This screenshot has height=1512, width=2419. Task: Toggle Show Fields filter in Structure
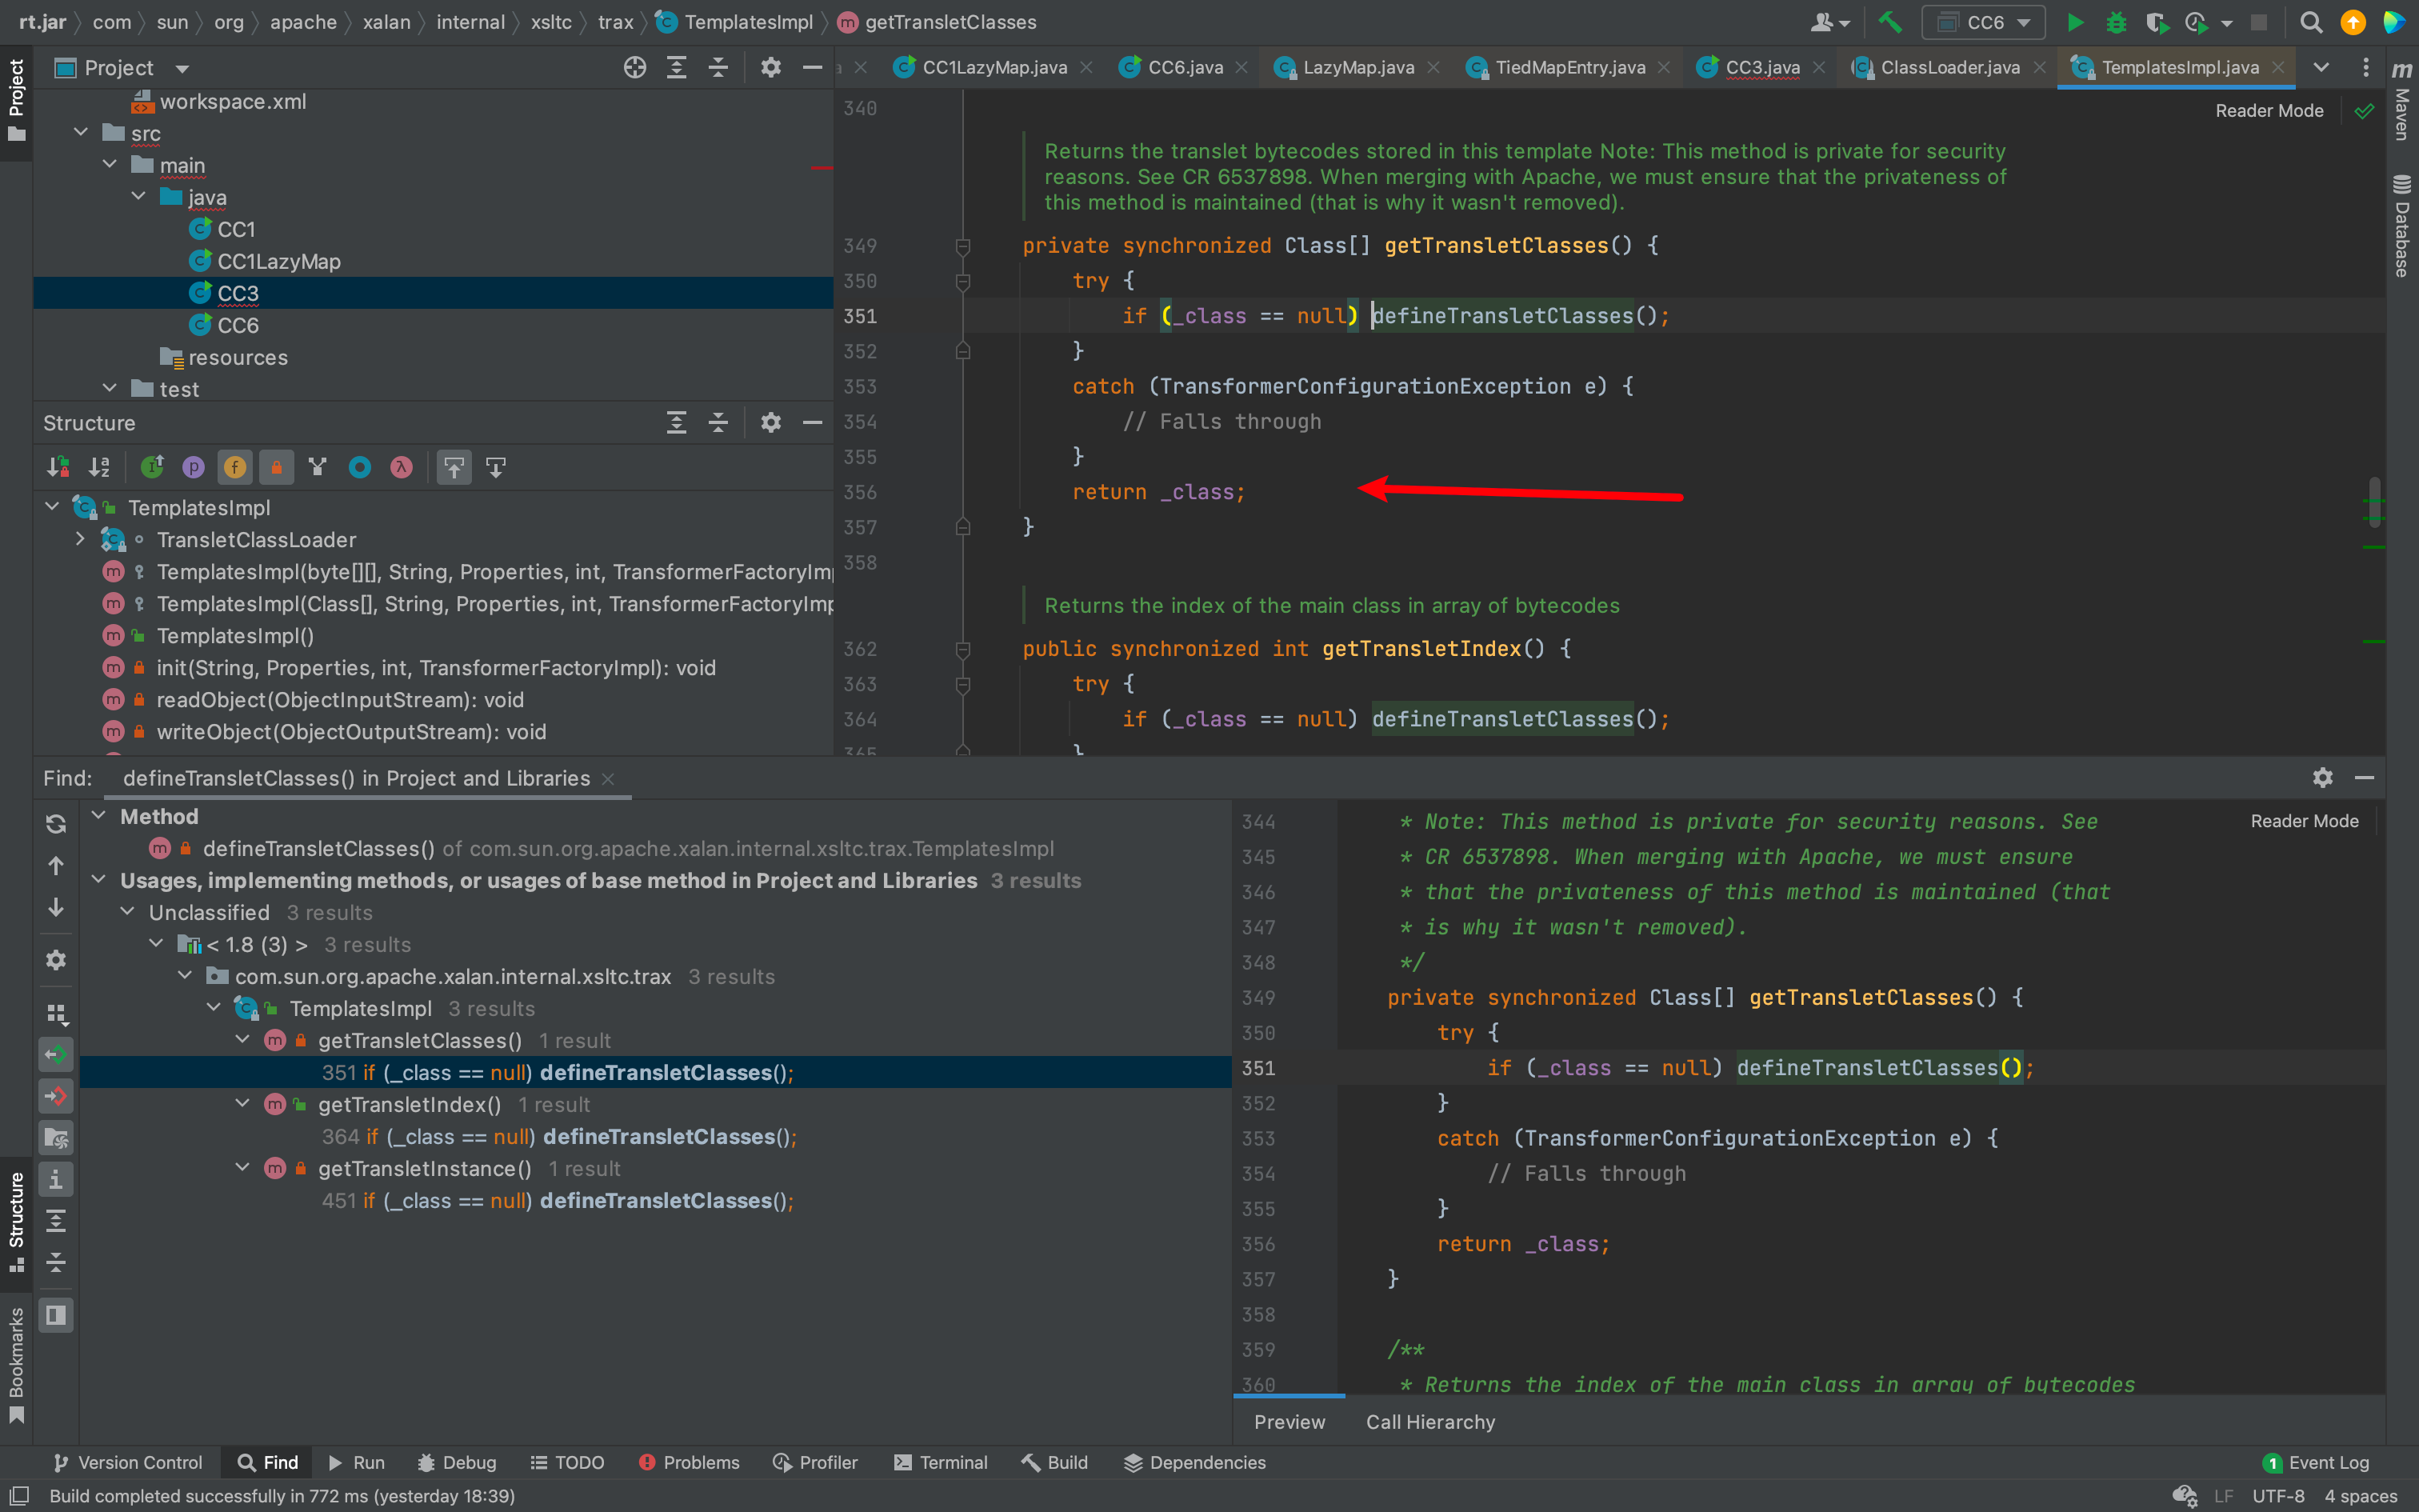point(235,467)
